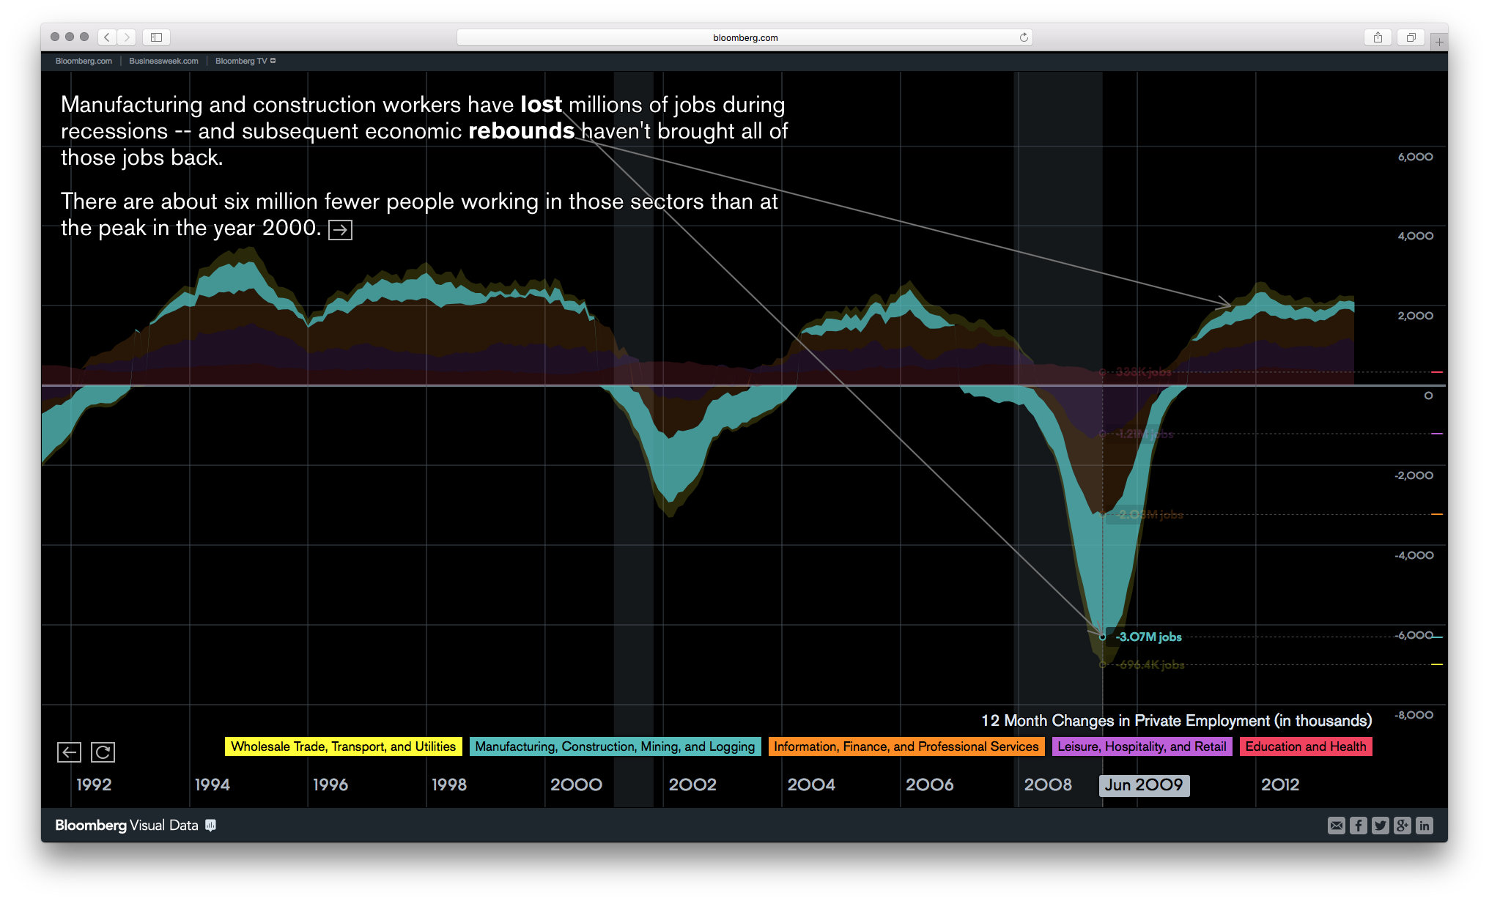Click the reload icon in the address bar
This screenshot has width=1489, height=901.
(1023, 37)
